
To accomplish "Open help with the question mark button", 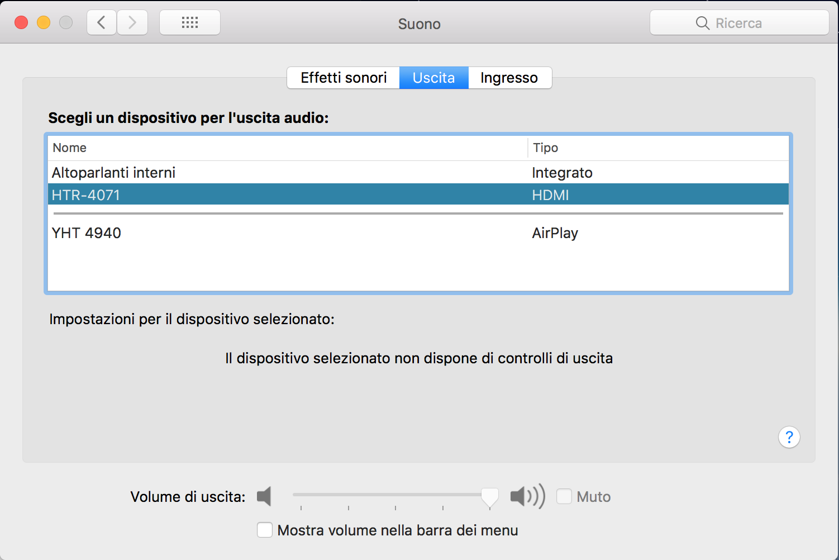I will [789, 437].
